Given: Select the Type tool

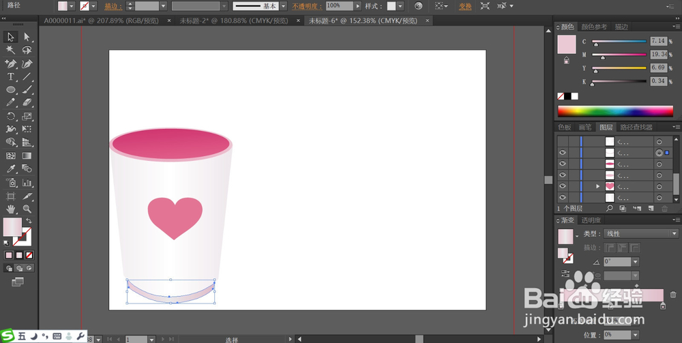Looking at the screenshot, I should [11, 76].
